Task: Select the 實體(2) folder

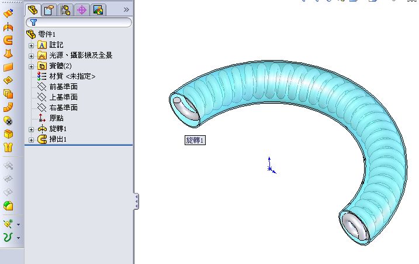Action: click(60, 66)
